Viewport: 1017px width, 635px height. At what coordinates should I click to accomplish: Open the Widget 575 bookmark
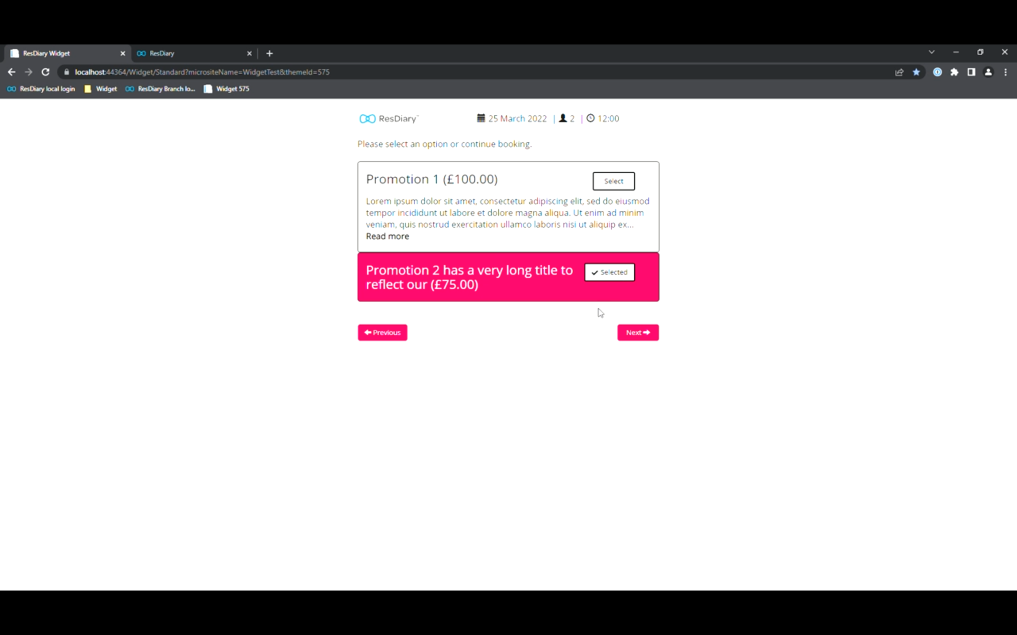point(227,89)
